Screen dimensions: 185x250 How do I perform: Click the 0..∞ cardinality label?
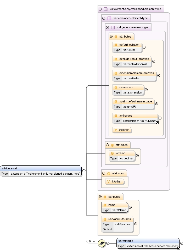(x=92, y=241)
